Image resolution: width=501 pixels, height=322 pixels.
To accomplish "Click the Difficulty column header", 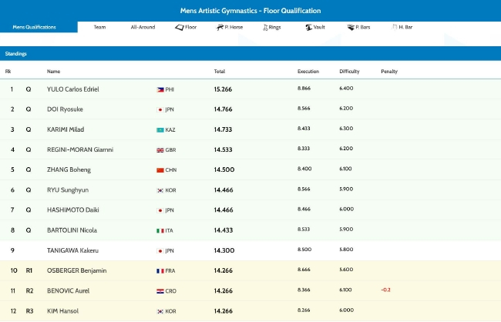I will point(349,72).
